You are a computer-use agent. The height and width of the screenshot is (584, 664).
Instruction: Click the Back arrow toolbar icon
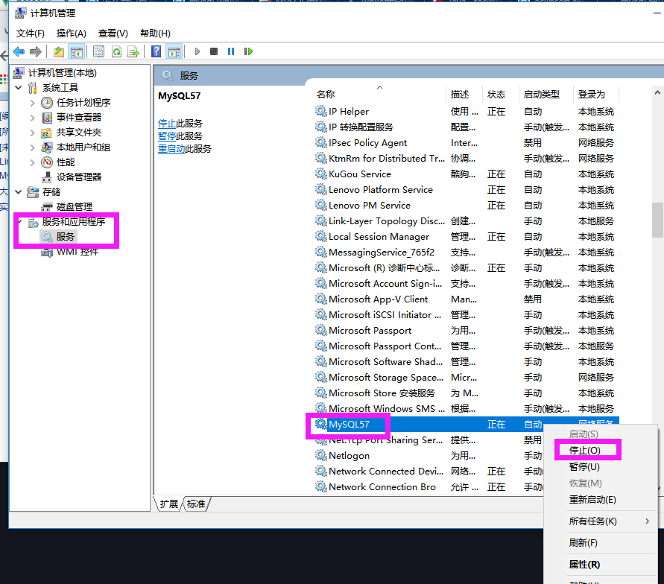tap(19, 51)
